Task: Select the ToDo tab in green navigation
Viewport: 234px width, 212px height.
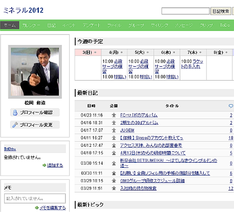Action: [225, 25]
